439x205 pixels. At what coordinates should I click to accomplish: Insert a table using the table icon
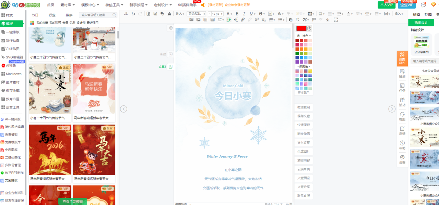(x=212, y=20)
